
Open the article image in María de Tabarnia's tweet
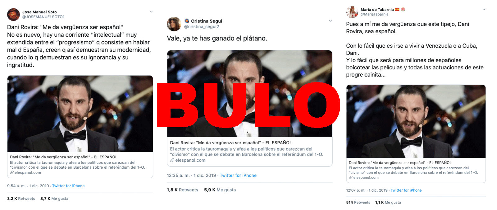[x=416, y=121]
